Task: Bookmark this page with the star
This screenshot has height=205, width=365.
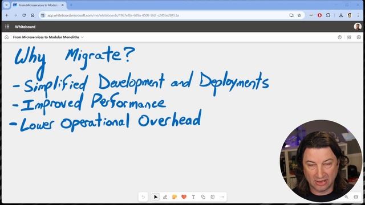Action: pos(299,15)
